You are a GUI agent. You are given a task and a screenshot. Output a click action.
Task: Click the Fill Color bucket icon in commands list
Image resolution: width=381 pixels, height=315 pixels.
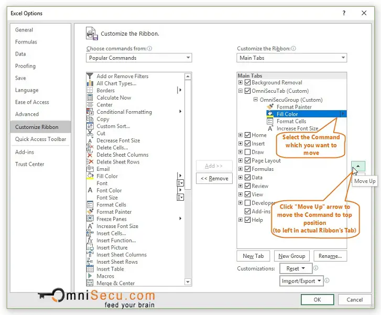point(90,176)
